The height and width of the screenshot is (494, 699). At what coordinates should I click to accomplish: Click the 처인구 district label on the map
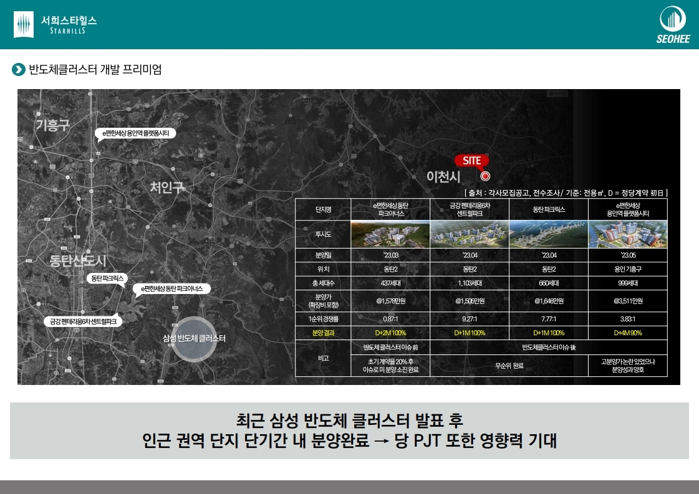pos(166,187)
